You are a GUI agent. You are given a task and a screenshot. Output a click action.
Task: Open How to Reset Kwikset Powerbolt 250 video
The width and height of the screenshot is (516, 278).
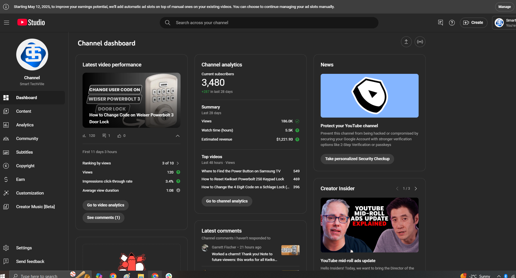243,179
